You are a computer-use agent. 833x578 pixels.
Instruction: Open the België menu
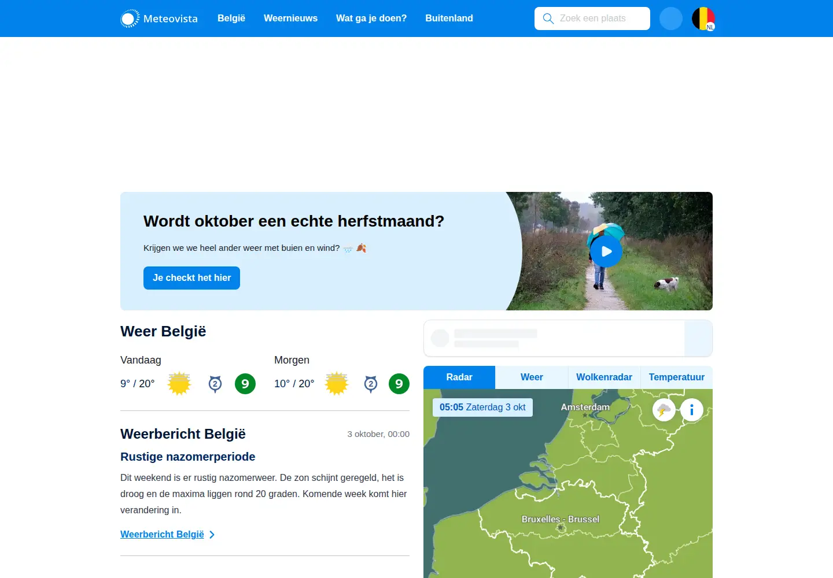pos(231,18)
